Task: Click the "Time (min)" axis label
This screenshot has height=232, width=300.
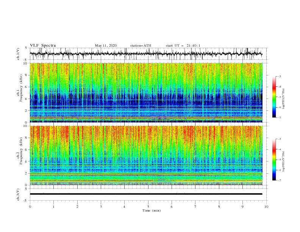Action: tap(152, 210)
